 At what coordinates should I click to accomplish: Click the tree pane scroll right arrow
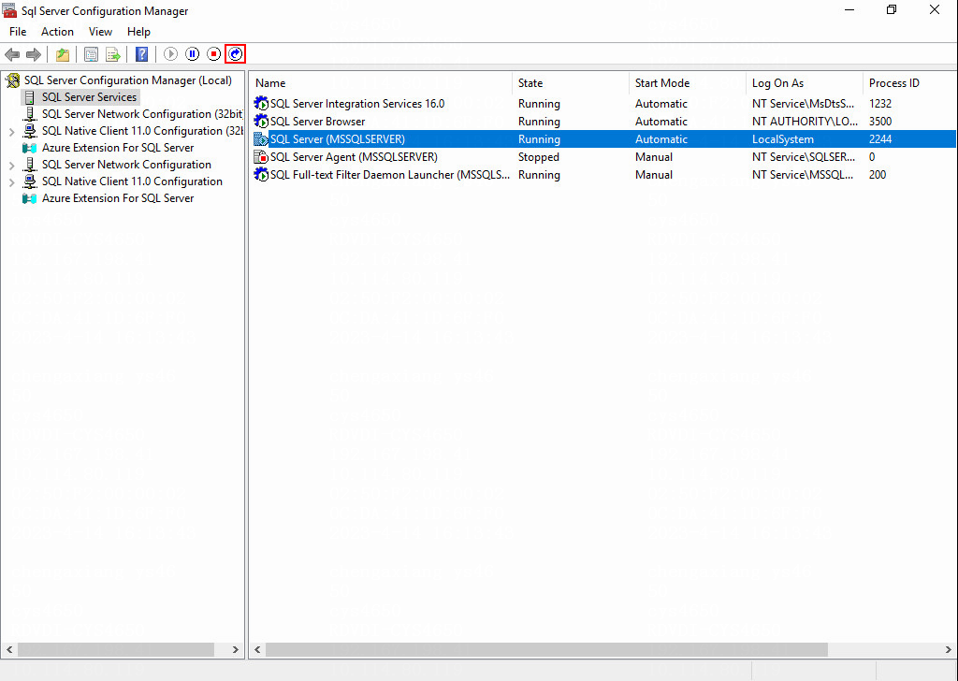[236, 650]
